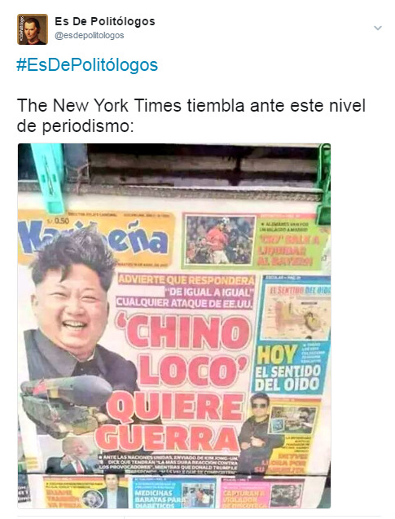Click the 'MEDICINAS BARATAS' blue panel
395x519 pixels.
point(173,493)
